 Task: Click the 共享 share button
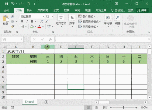tap(142, 10)
